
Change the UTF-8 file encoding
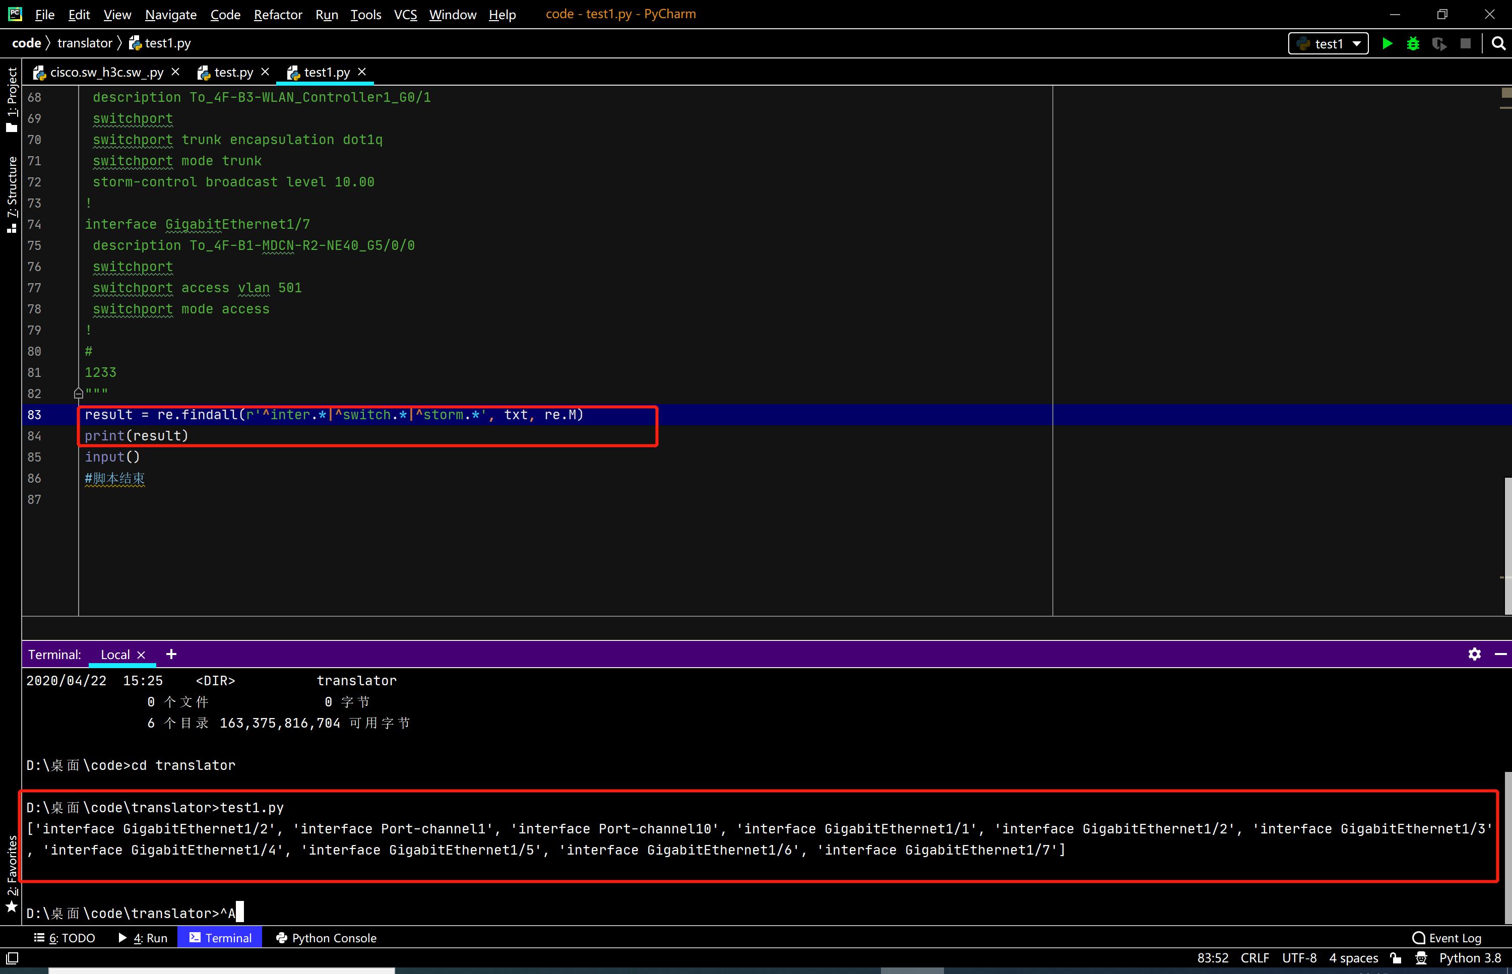1299,957
